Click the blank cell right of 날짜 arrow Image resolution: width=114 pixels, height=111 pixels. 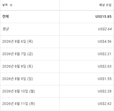point(36,5)
